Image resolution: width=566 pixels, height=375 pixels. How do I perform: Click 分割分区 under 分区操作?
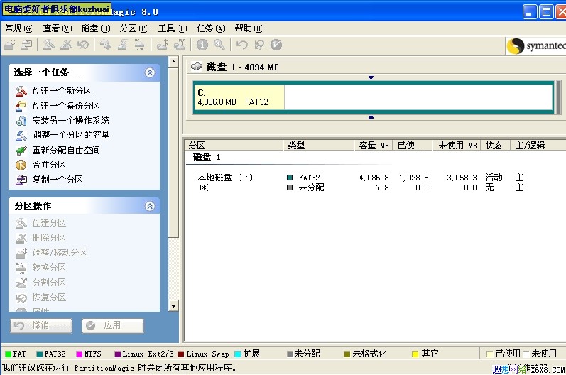pos(49,282)
